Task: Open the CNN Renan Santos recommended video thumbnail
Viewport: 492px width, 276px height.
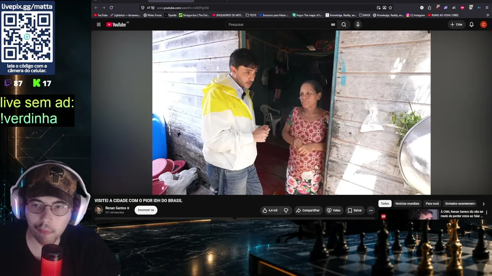Action: 409,214
